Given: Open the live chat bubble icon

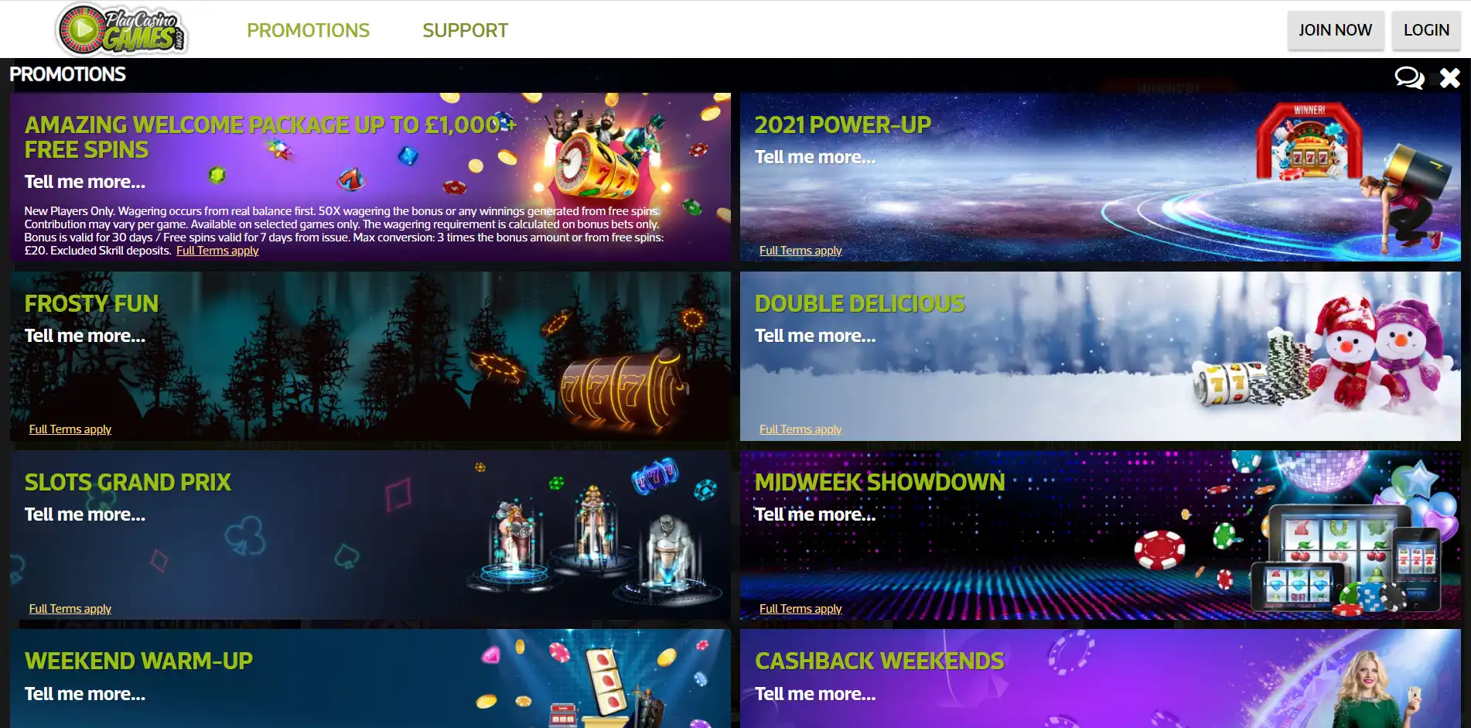Looking at the screenshot, I should (1409, 77).
